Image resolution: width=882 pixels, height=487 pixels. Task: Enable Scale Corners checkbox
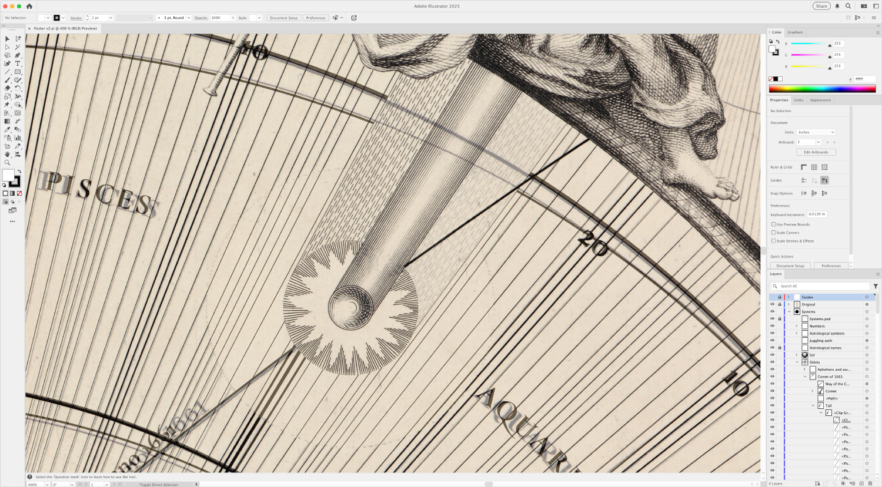pyautogui.click(x=773, y=233)
